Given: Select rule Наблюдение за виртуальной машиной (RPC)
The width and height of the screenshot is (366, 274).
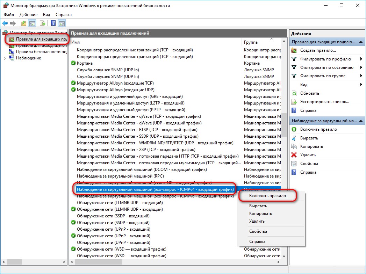Looking at the screenshot, I should (121, 176).
